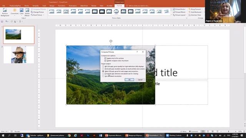Switch to the Transitions ribbon tab
This screenshot has width=246, height=138.
[61, 6]
